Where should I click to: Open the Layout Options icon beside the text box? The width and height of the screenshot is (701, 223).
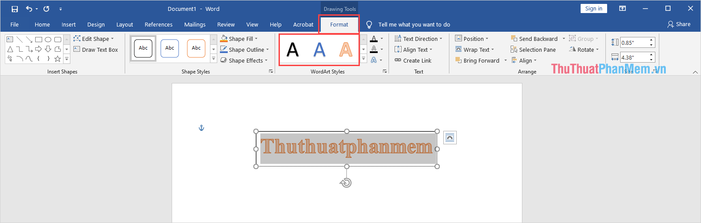450,138
